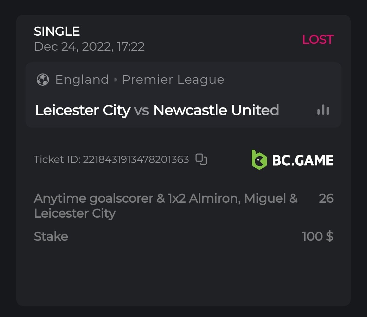Image resolution: width=367 pixels, height=317 pixels.
Task: Click the BC.GAME brand name text
Action: click(303, 160)
